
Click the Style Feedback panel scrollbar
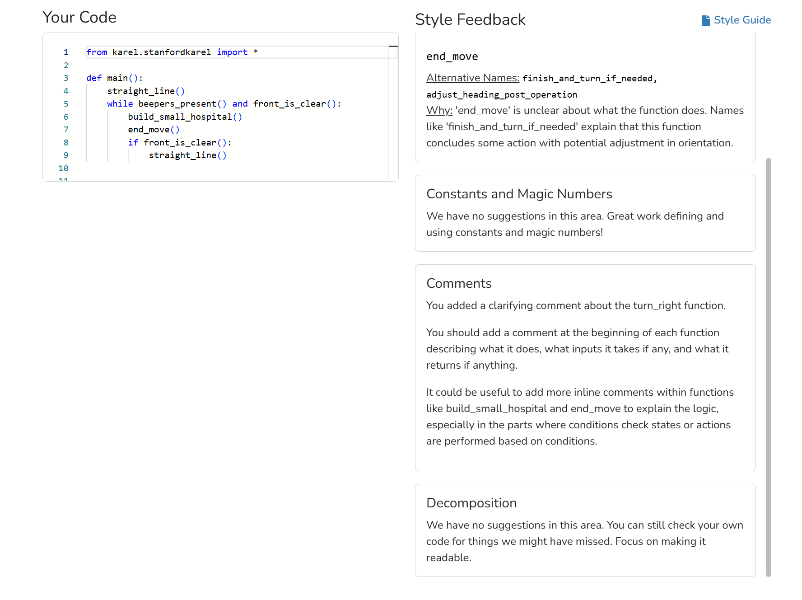pyautogui.click(x=769, y=367)
